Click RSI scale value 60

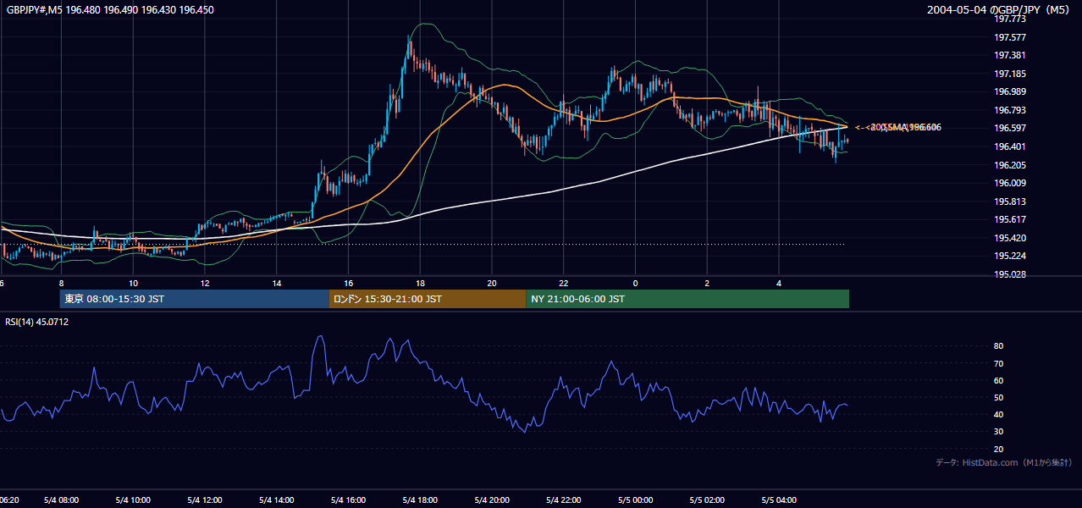(x=998, y=380)
